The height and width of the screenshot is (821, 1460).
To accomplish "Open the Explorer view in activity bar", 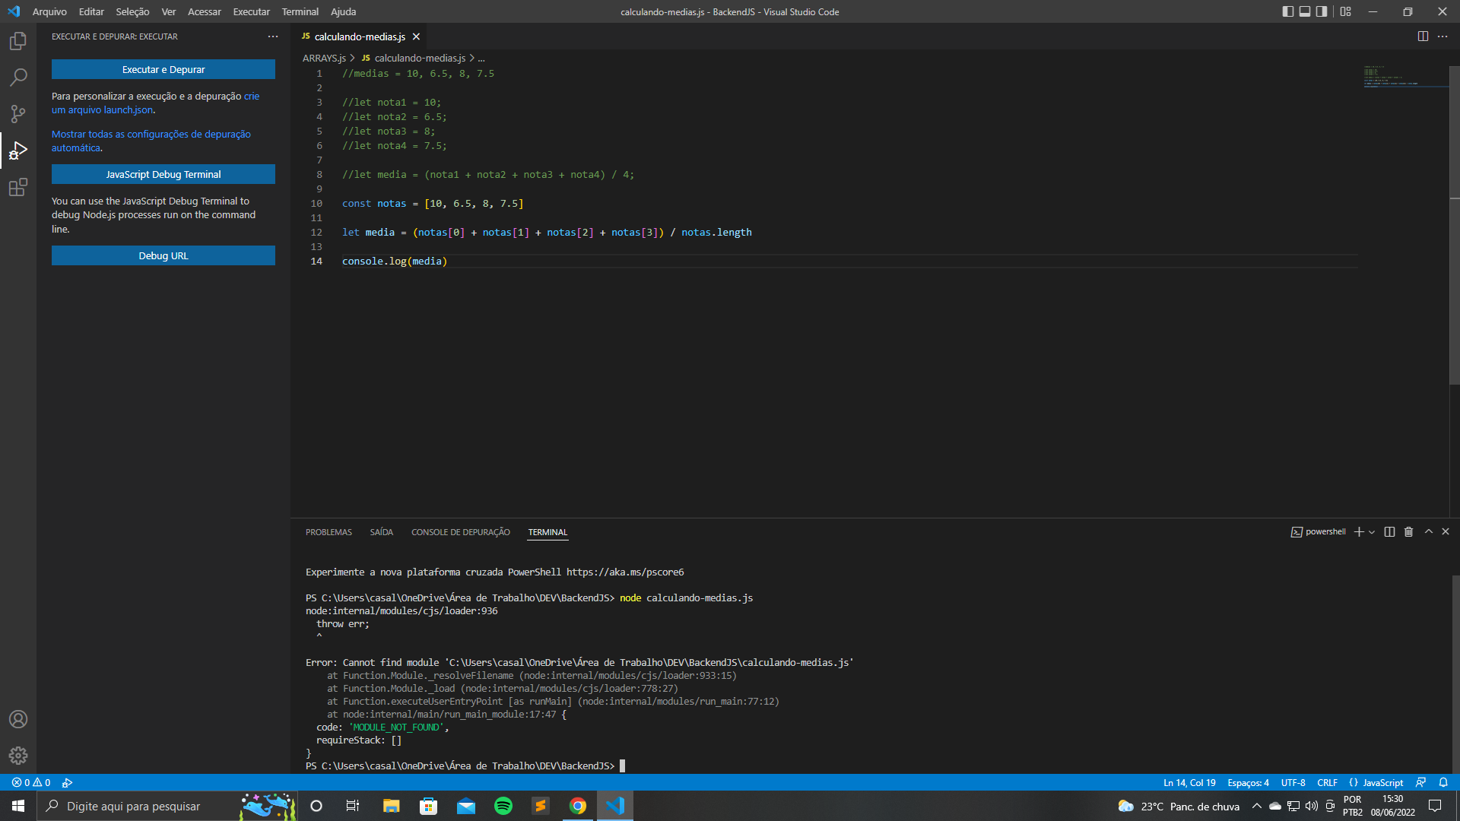I will (x=18, y=41).
